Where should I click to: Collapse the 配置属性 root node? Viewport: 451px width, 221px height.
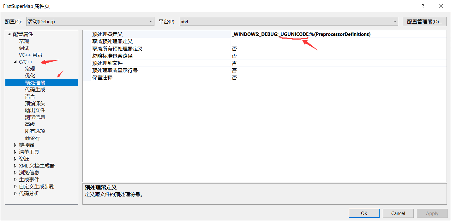[9, 34]
